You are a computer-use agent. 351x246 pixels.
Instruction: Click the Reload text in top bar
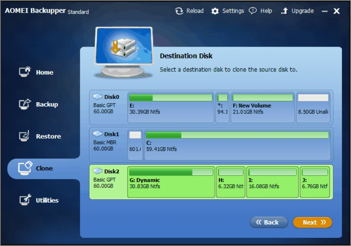(x=195, y=11)
